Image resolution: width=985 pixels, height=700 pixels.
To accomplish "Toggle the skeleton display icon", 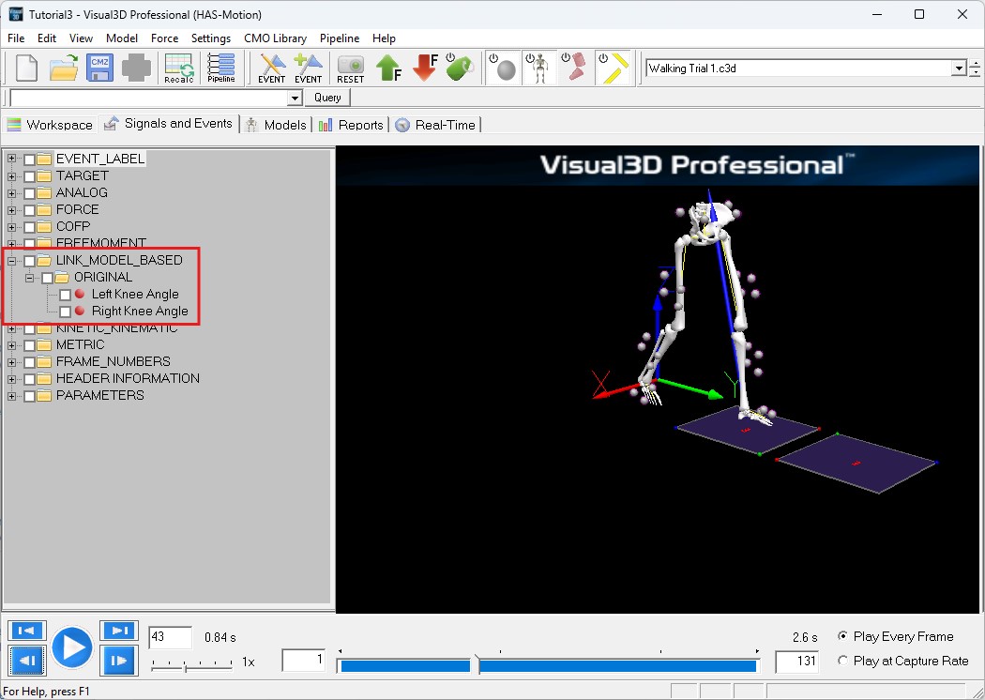I will (x=539, y=68).
